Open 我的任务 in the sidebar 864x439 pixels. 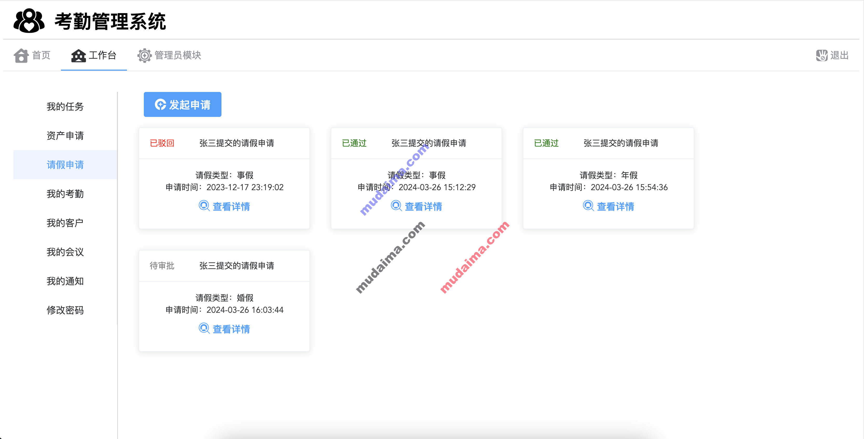tap(65, 107)
